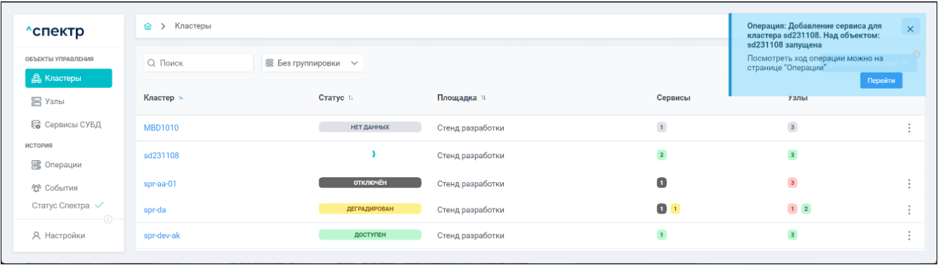Screen dimensions: 938x265
Task: Open three-dot menu for spr-aa-01 cluster
Action: 909,184
